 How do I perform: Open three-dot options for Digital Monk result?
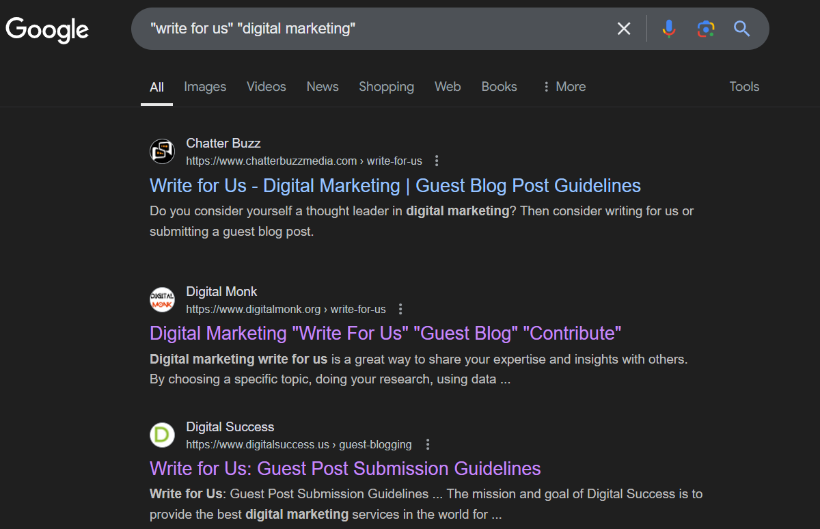400,309
